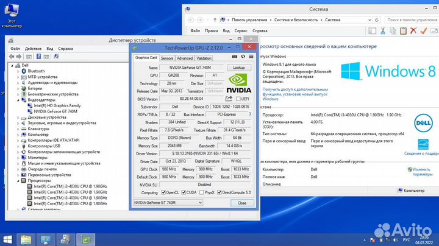Open Сервис menu in Система window
439x246 pixels.
241,30
